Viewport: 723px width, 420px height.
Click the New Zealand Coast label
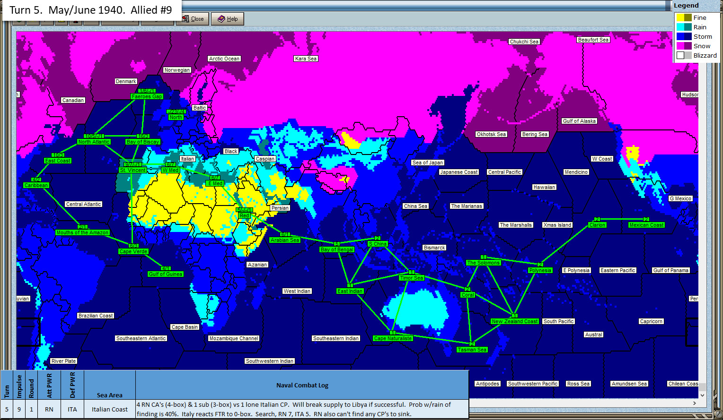(515, 321)
